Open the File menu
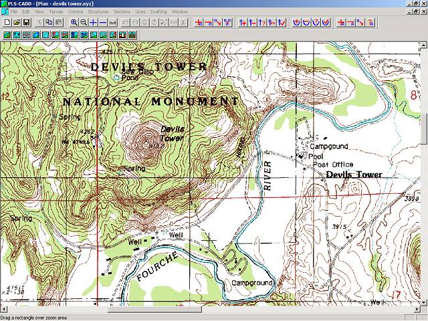The height and width of the screenshot is (321, 428). [14, 12]
